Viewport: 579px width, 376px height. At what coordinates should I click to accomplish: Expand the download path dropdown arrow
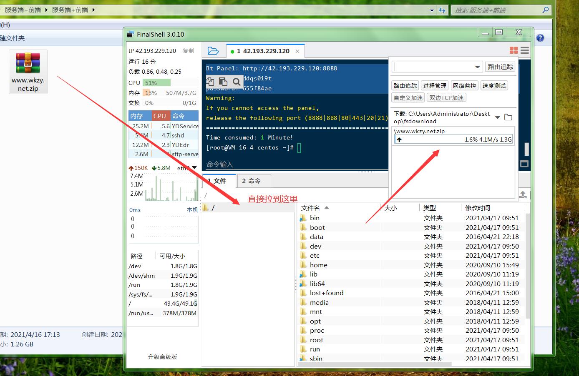pos(497,117)
